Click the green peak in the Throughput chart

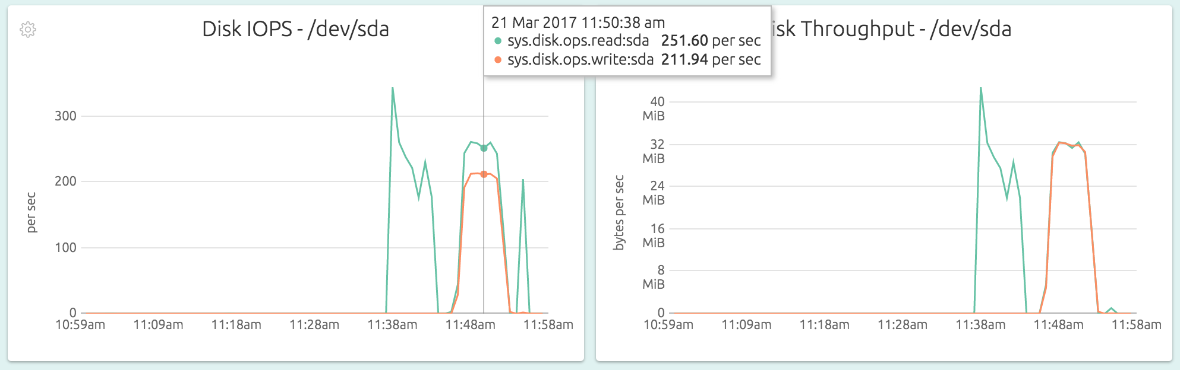[x=980, y=88]
